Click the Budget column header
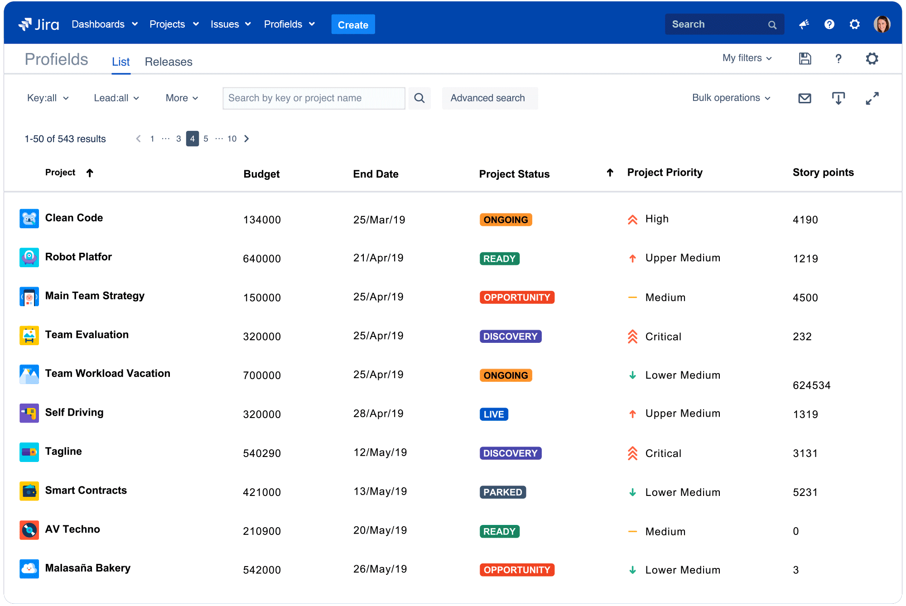Image resolution: width=906 pixels, height=606 pixels. pos(261,174)
